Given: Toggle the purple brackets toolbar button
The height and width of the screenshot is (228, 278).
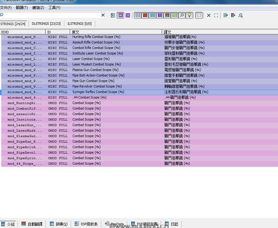Looking at the screenshot, I should 199,15.
